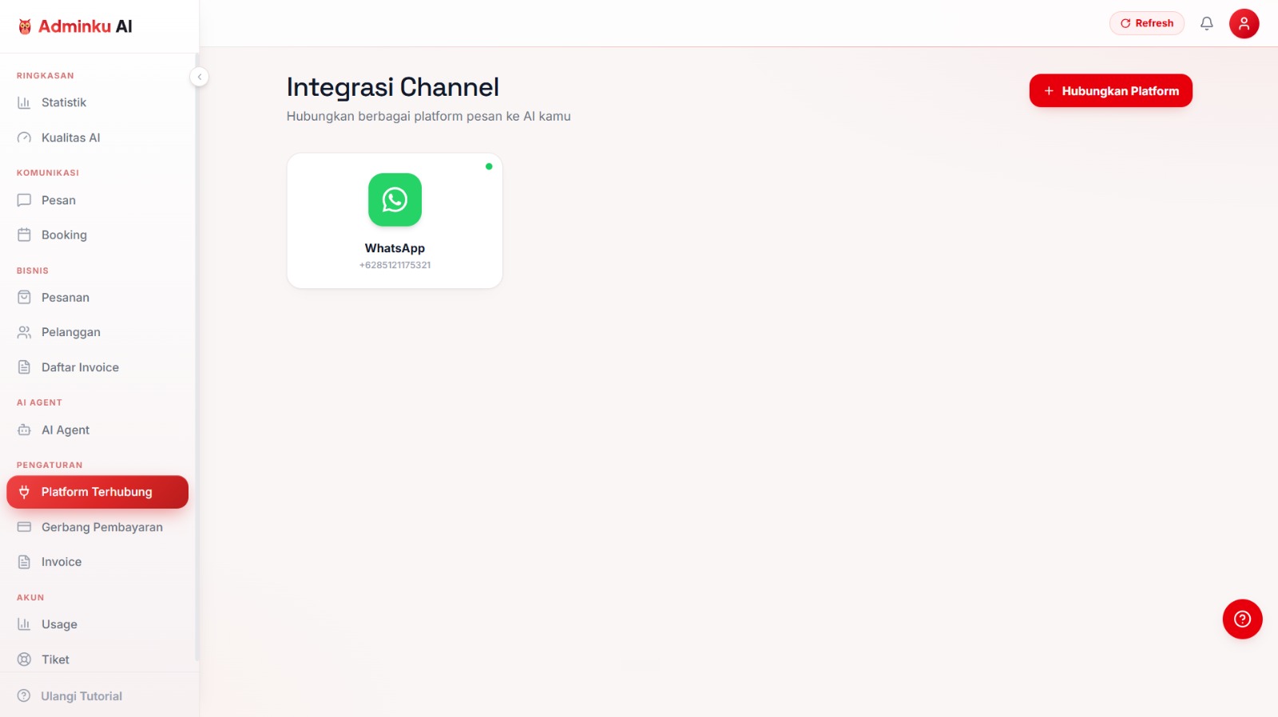Select the Pesan chat bubble icon

24,200
